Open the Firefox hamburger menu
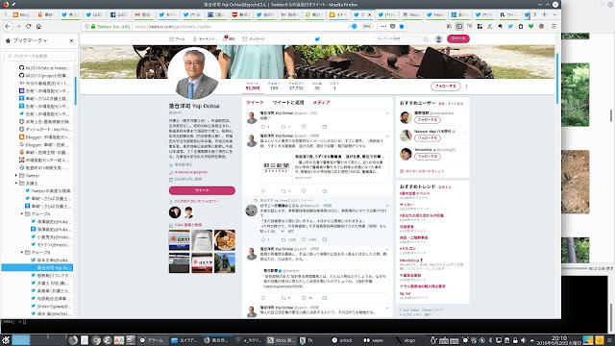The image size is (615, 346). tap(553, 26)
